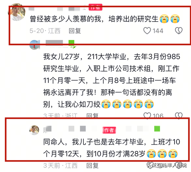Select the comment text starting with 我女儿27岁
The width and height of the screenshot is (191, 172).
(112, 80)
